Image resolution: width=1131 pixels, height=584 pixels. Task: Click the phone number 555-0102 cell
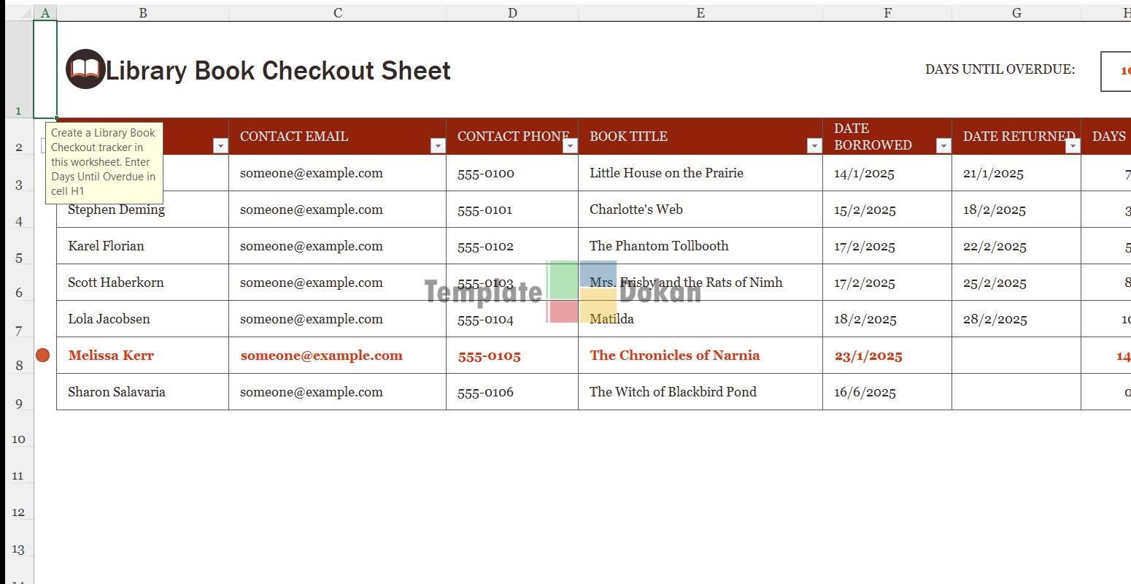[512, 246]
